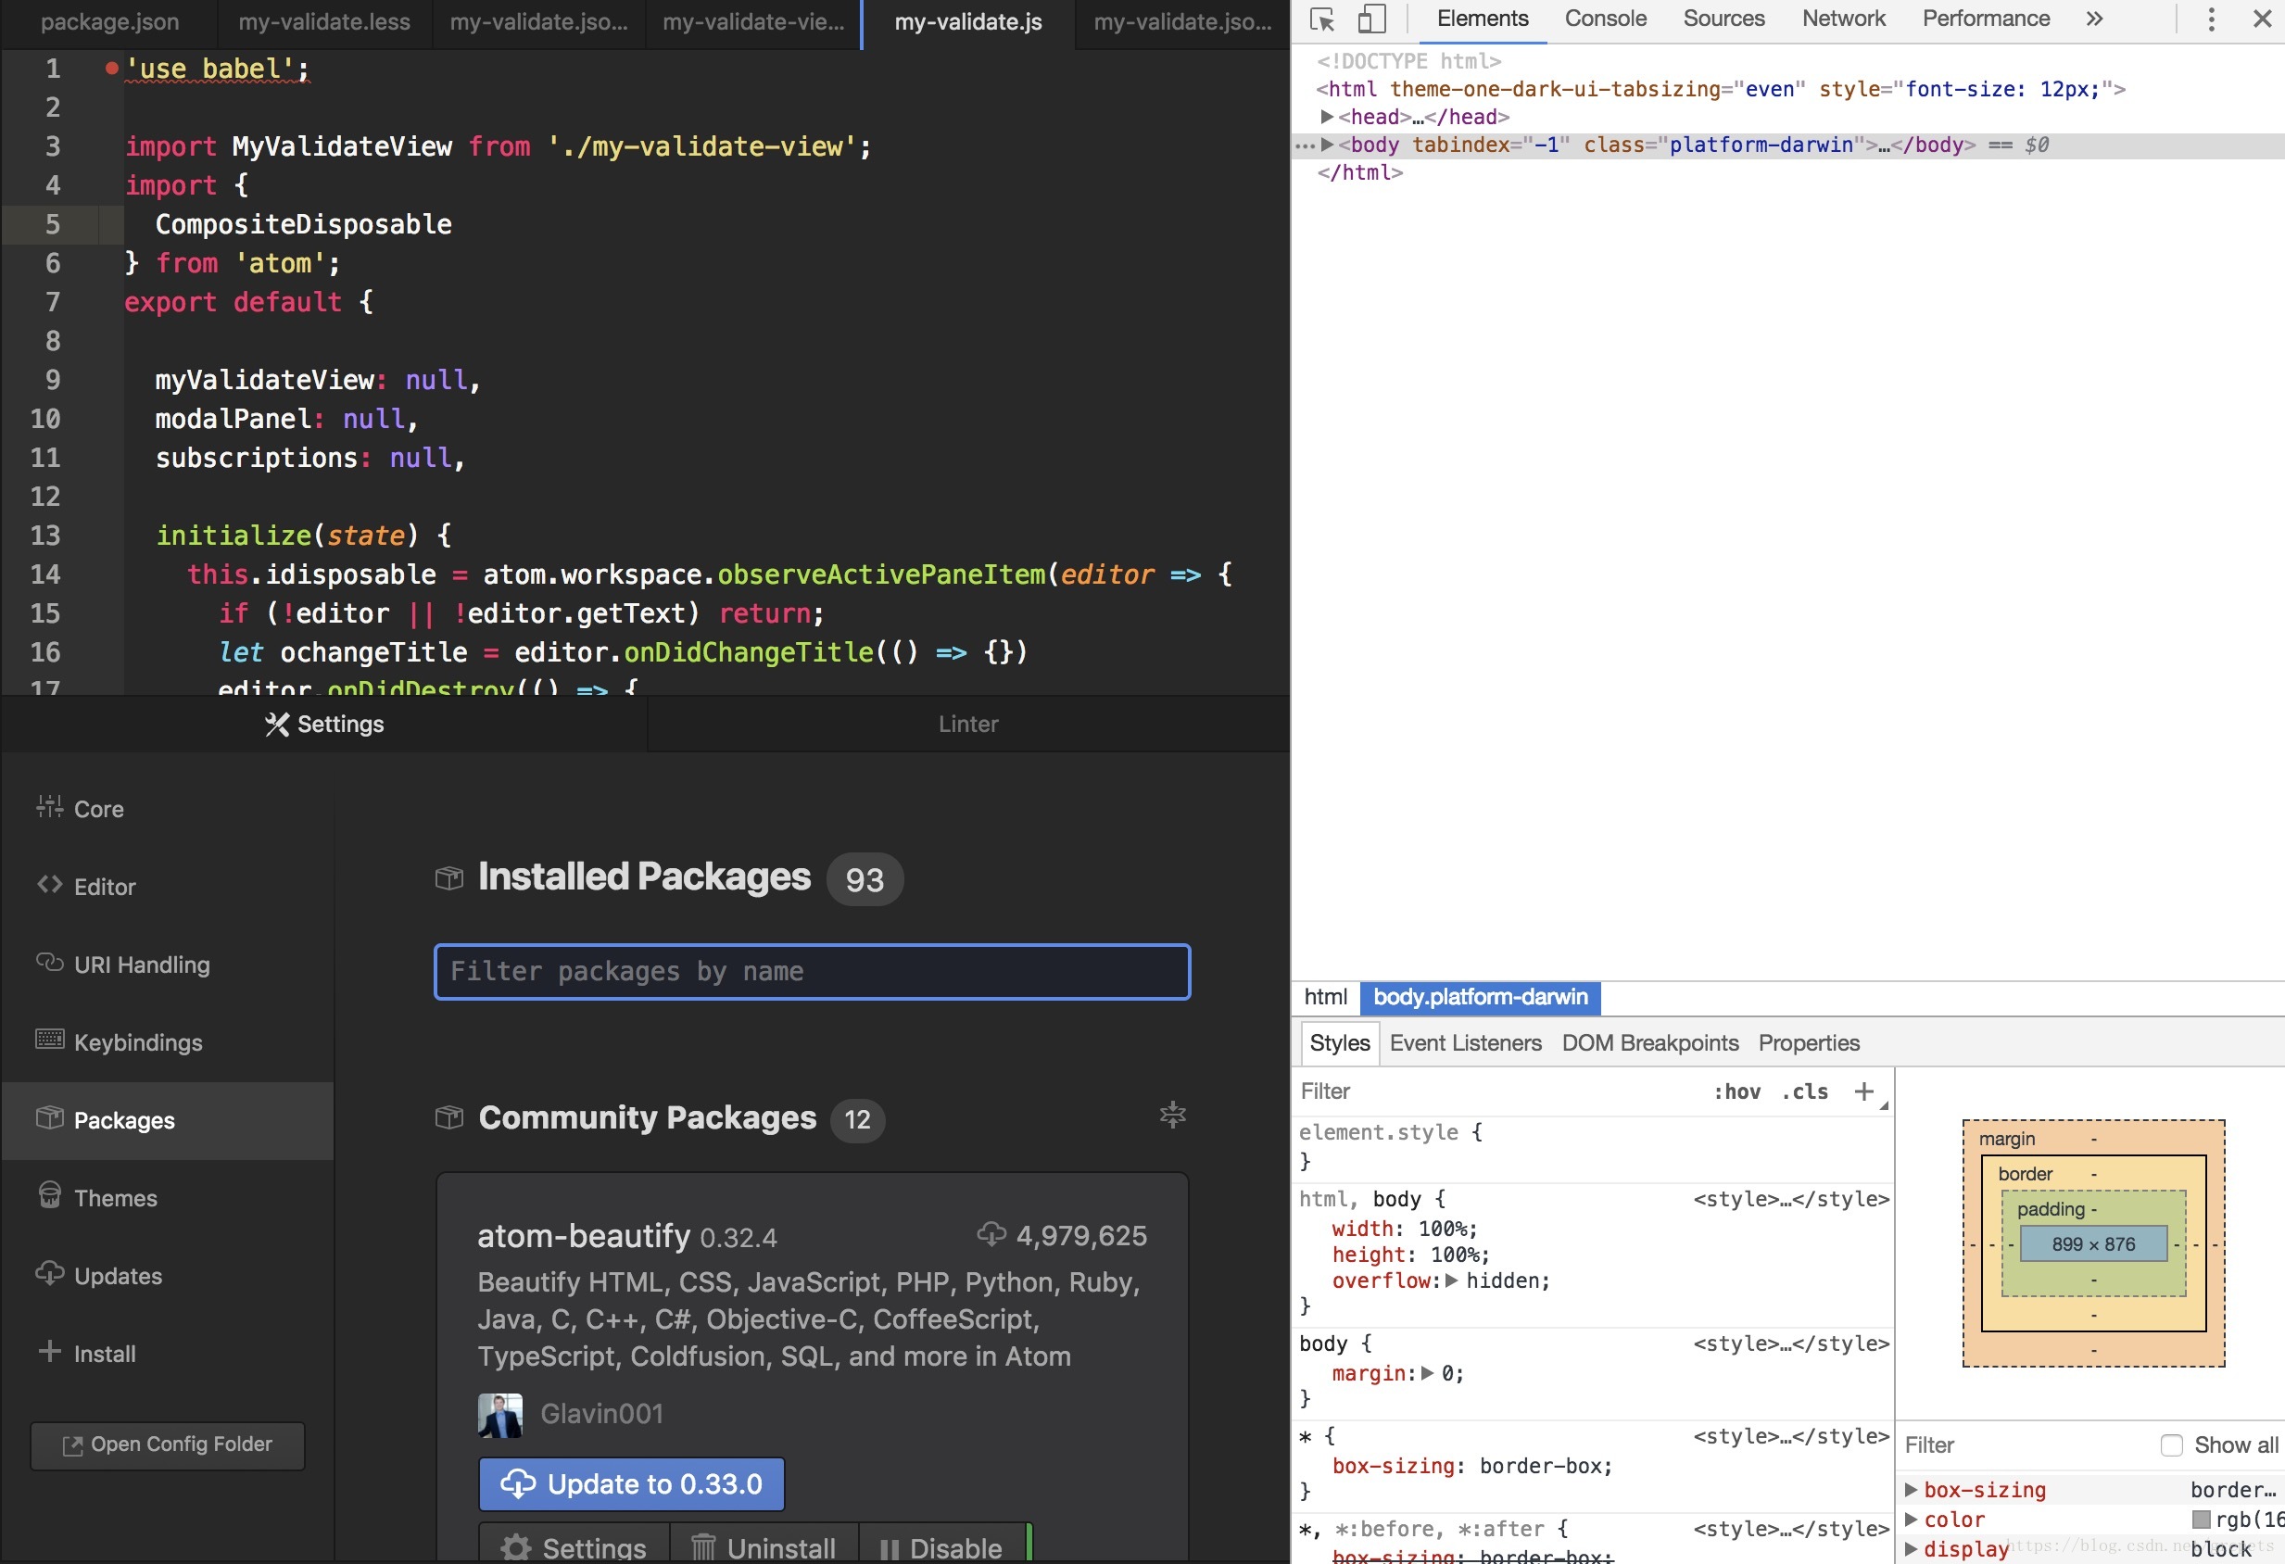The width and height of the screenshot is (2285, 1564).
Task: Expand the body element node
Action: (x=1327, y=145)
